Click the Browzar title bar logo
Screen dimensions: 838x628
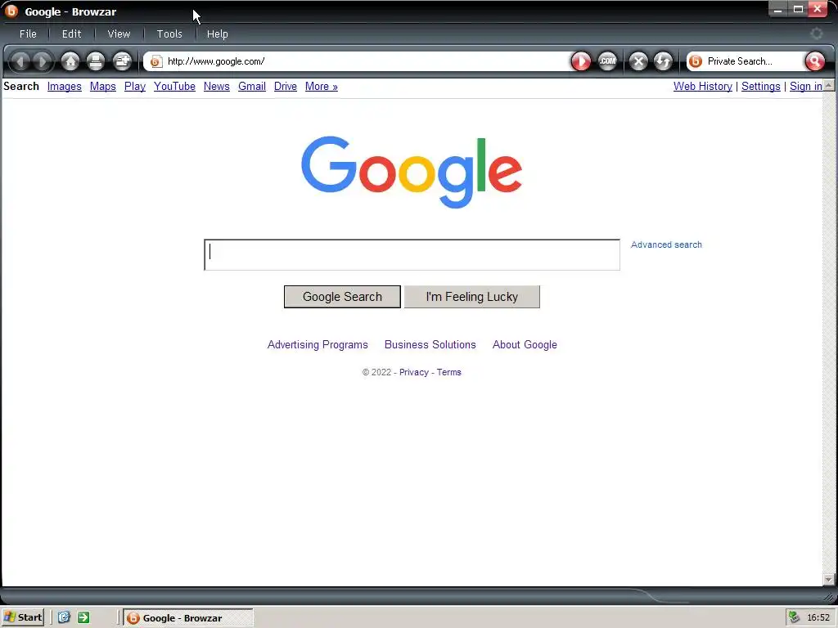11,11
